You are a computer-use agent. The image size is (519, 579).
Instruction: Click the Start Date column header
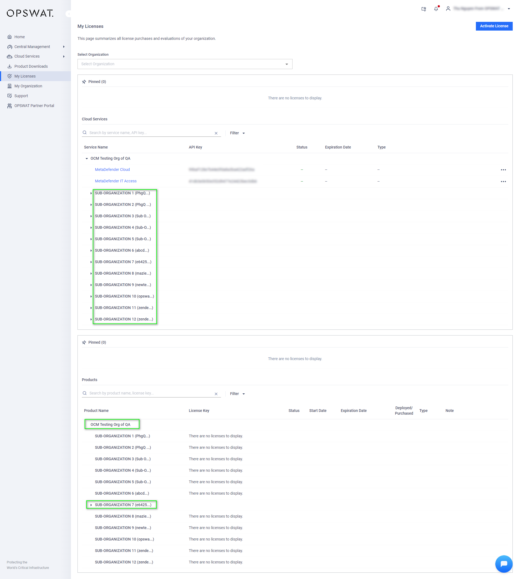[318, 411]
